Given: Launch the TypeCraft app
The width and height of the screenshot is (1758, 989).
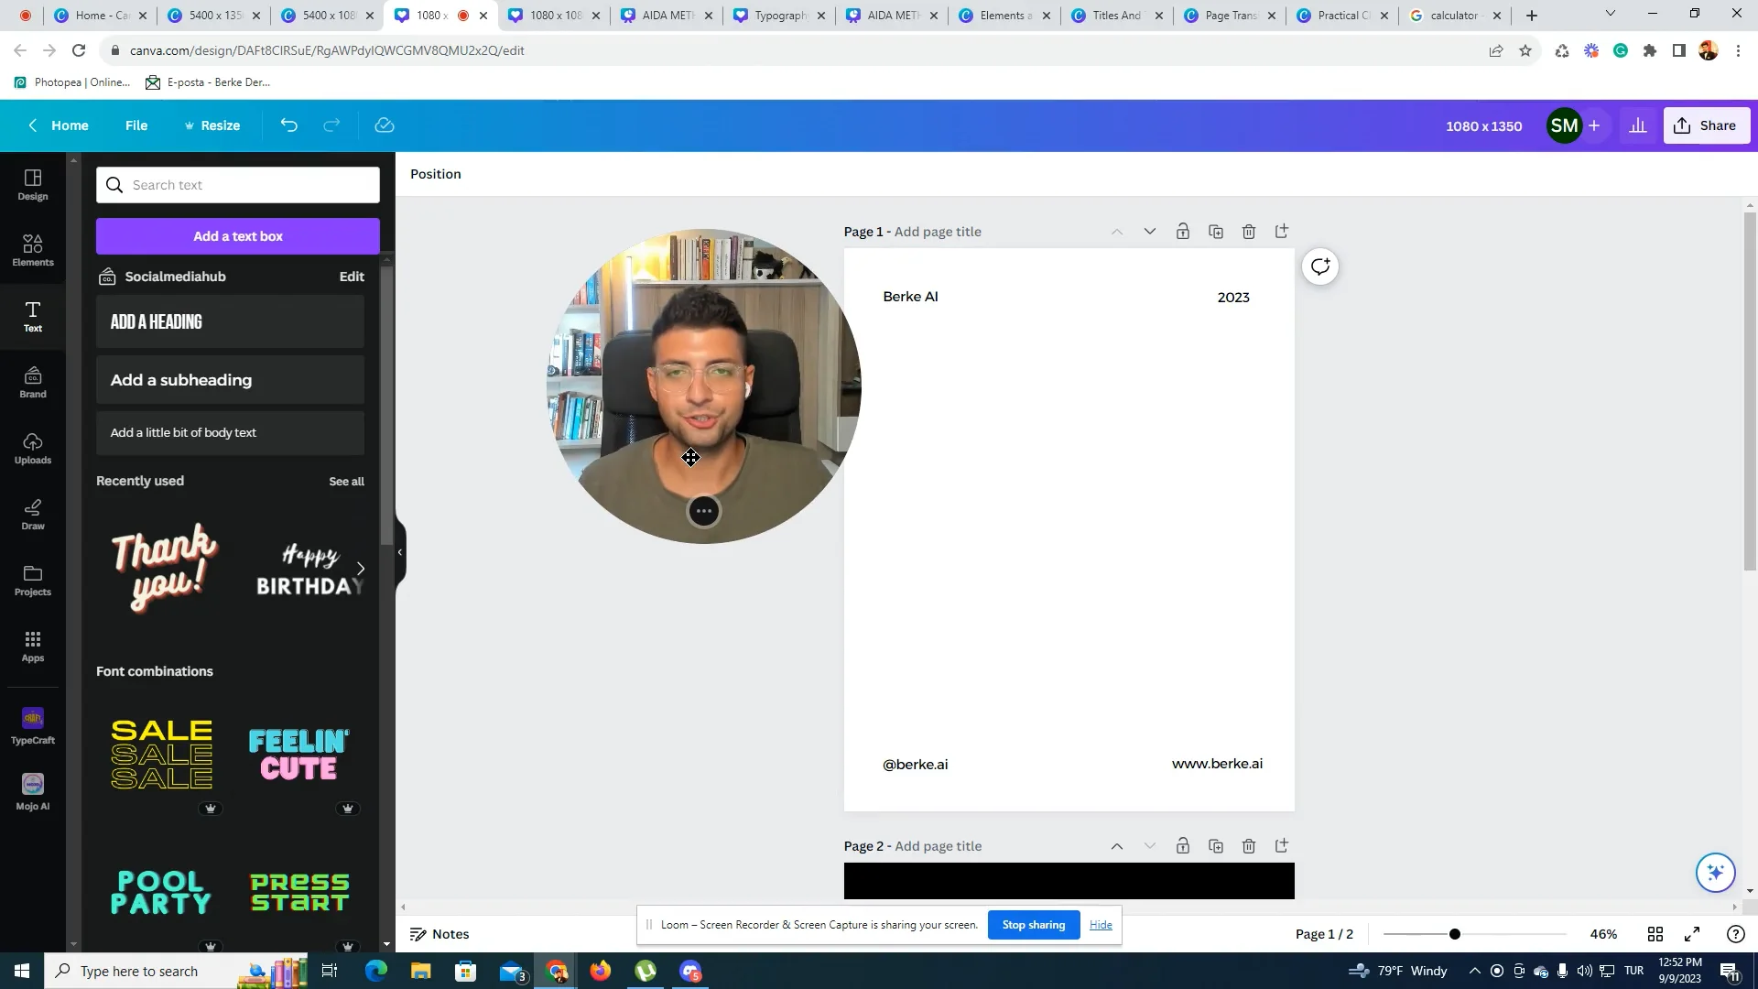Looking at the screenshot, I should [x=33, y=725].
